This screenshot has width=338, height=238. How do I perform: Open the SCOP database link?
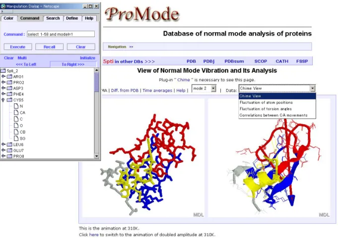pos(261,61)
